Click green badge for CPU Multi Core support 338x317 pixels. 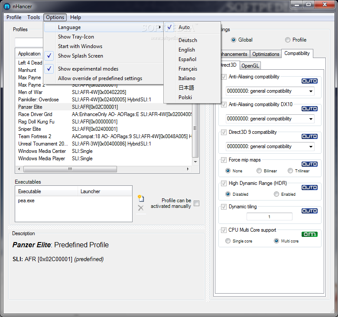click(309, 234)
